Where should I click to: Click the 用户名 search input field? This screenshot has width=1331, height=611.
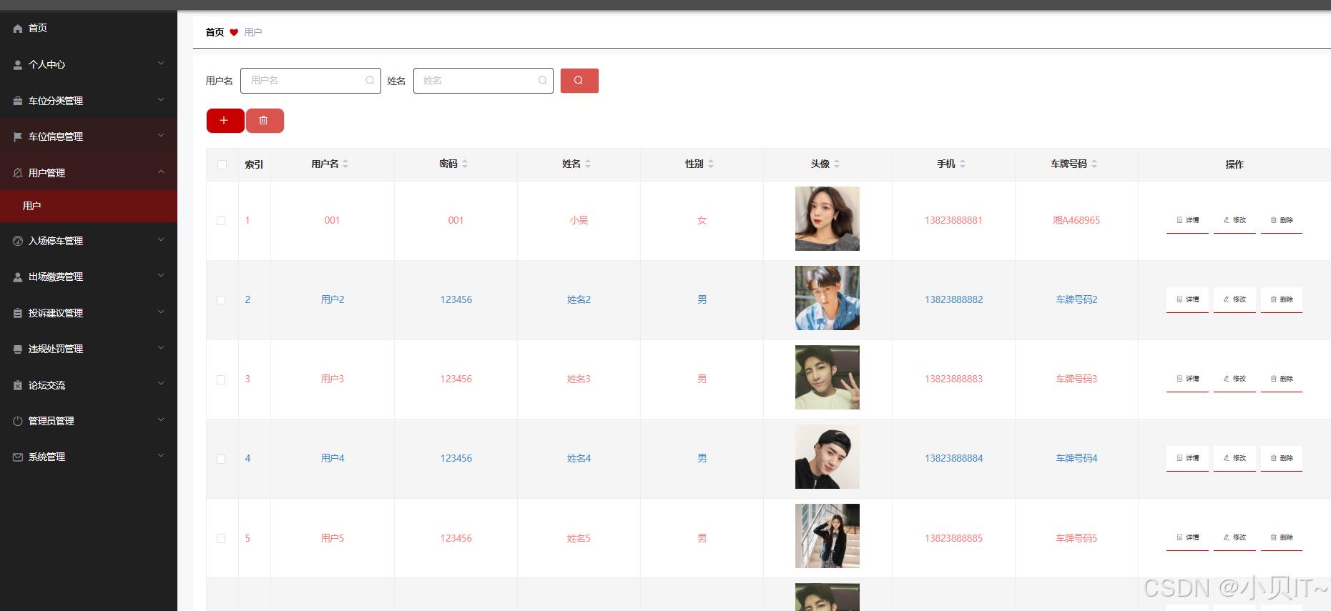click(x=310, y=81)
